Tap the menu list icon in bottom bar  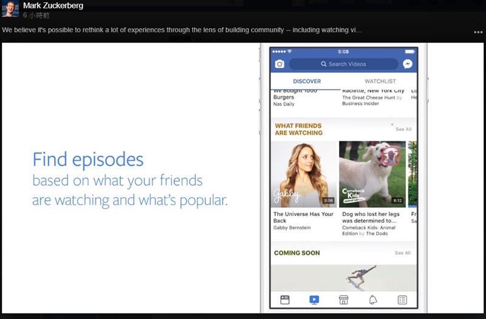click(x=402, y=300)
